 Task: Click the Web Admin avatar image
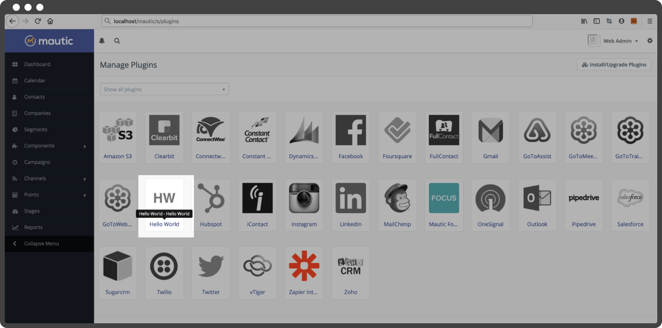[594, 40]
